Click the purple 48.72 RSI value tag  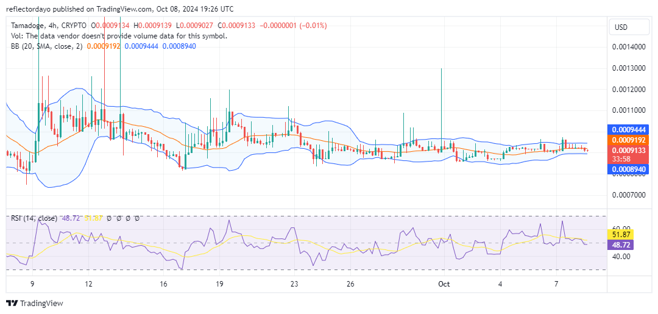620,244
